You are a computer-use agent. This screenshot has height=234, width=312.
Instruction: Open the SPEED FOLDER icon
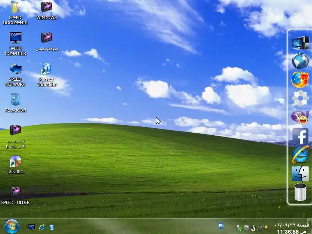pos(16,196)
